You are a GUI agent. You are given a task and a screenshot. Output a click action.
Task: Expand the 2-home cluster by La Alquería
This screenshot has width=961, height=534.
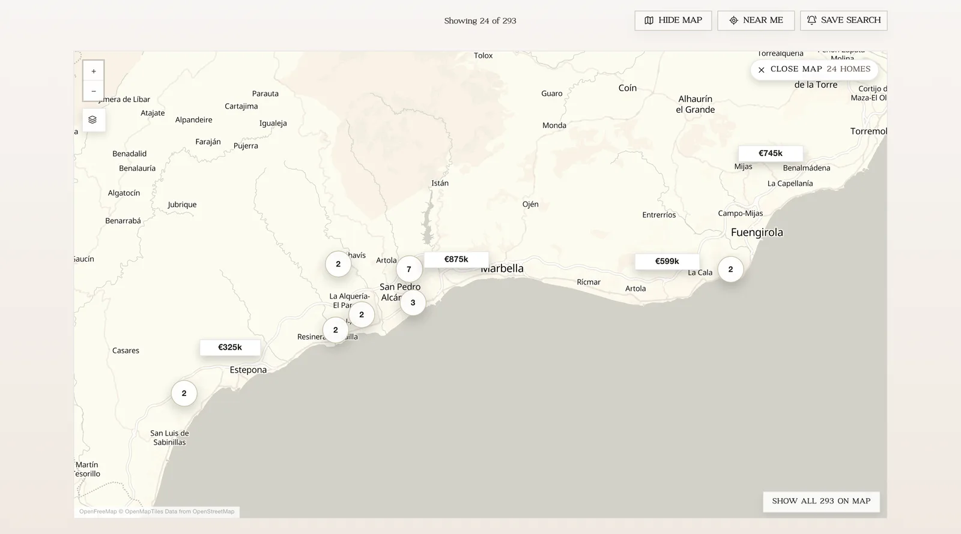click(362, 315)
